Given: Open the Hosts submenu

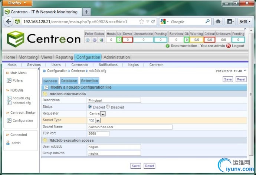Looking at the screenshot, I should pos(12,65).
